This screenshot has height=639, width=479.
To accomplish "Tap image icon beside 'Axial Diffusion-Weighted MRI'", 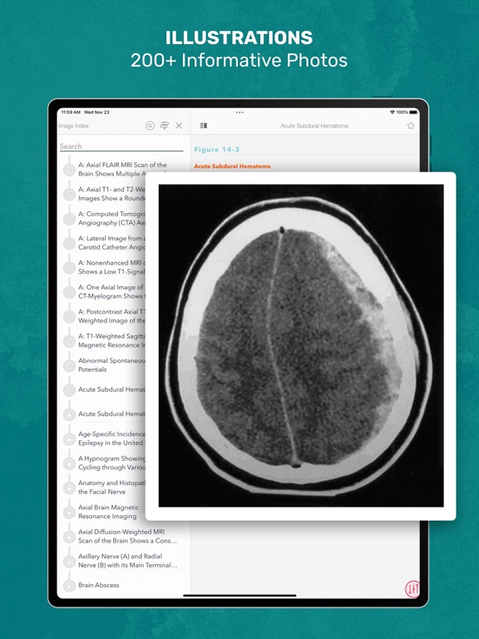I will (x=69, y=537).
